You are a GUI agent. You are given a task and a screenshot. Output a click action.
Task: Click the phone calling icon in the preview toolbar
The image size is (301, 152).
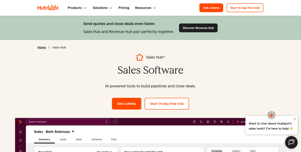click(201, 122)
